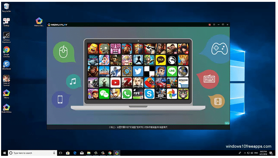Show hidden system tray icons
Image resolution: width=278 pixels, height=158 pixels.
[x=245, y=153]
